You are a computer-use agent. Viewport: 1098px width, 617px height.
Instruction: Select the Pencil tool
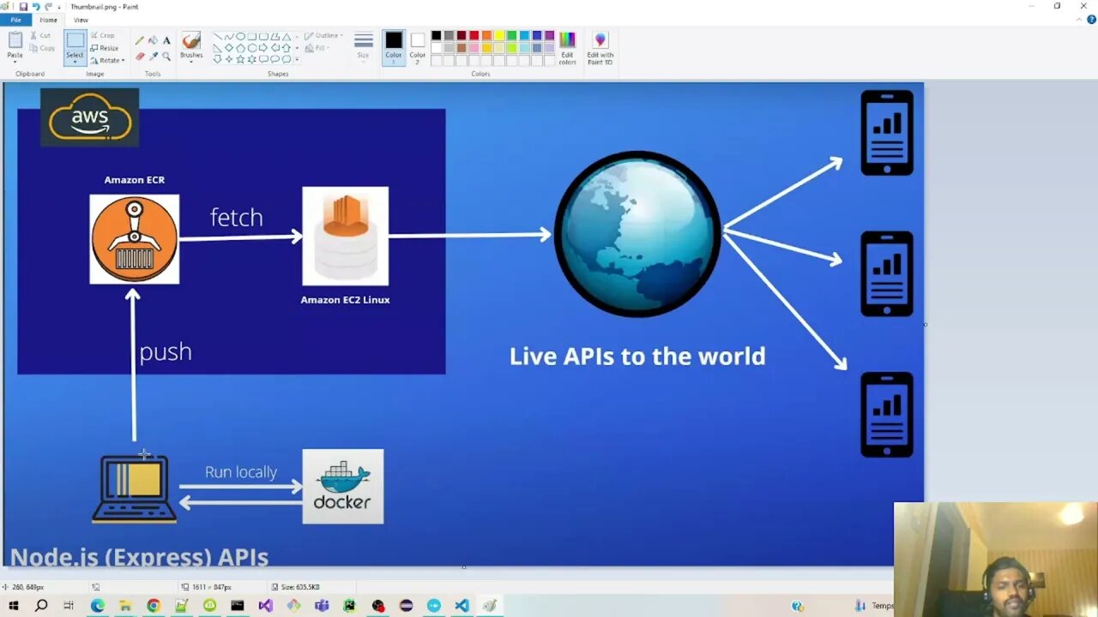(139, 40)
